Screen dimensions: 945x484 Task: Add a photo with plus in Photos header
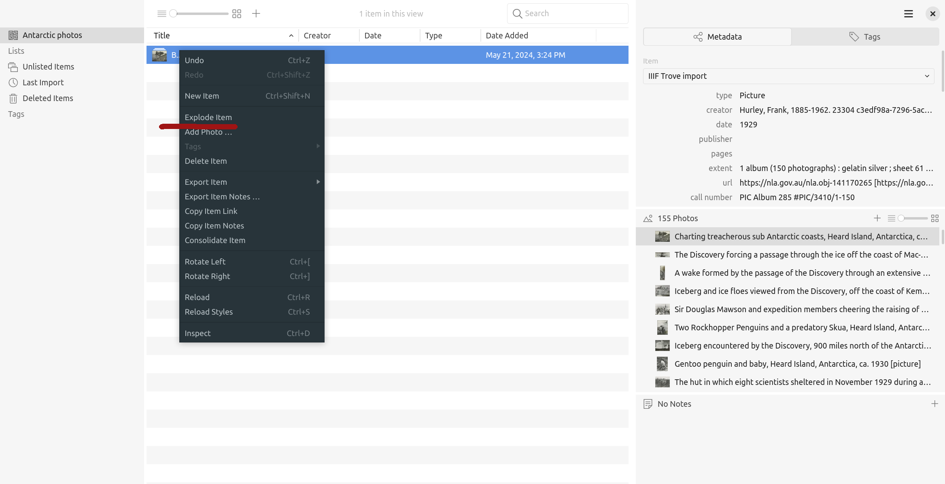(877, 218)
